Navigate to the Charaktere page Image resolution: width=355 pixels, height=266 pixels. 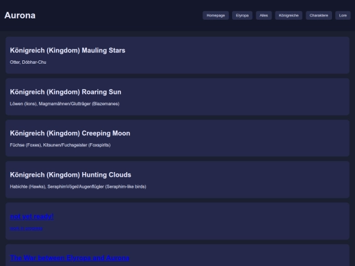tap(319, 15)
